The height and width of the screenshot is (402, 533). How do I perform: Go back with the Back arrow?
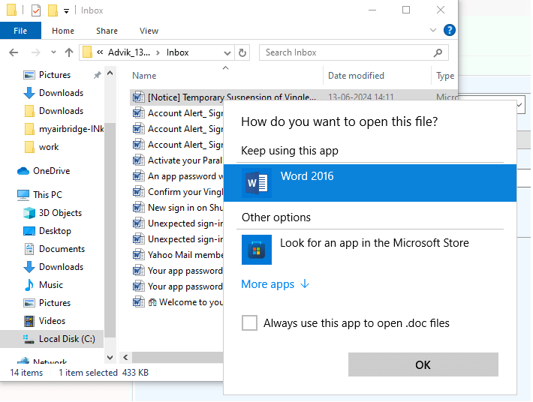coord(14,52)
